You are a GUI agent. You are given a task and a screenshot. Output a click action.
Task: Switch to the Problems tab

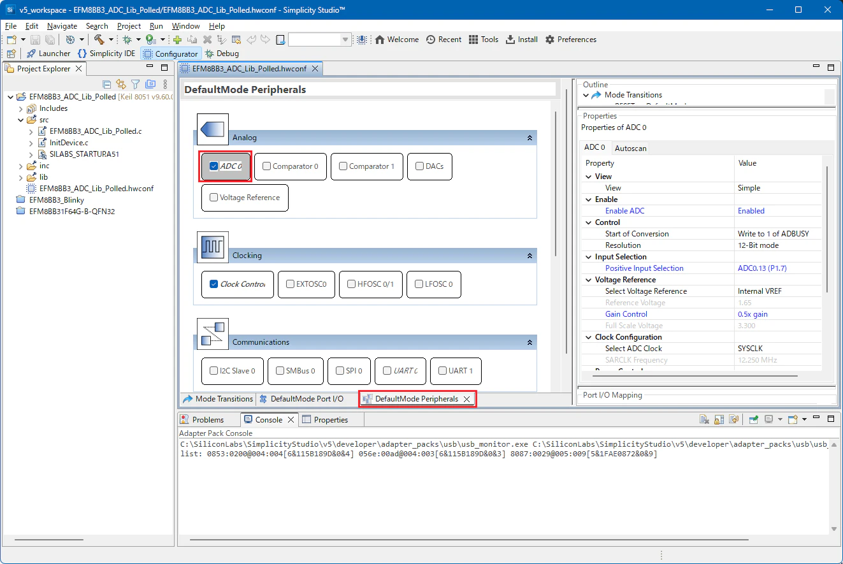point(202,419)
